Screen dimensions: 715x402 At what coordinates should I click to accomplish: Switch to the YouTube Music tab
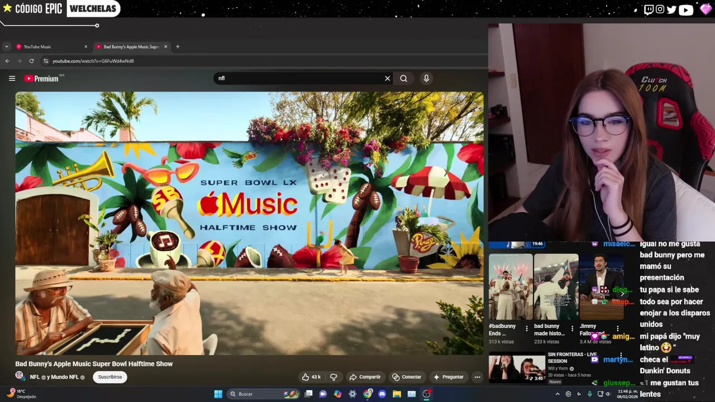(x=51, y=47)
